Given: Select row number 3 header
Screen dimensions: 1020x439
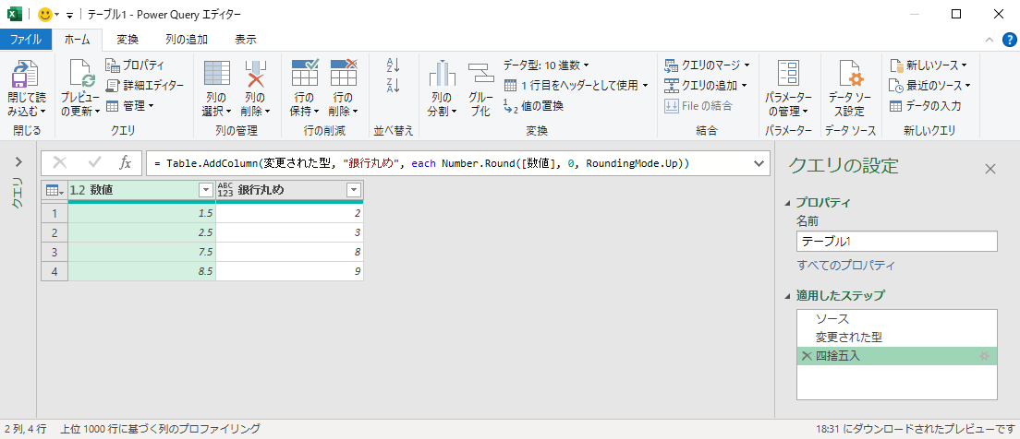Looking at the screenshot, I should tap(54, 252).
